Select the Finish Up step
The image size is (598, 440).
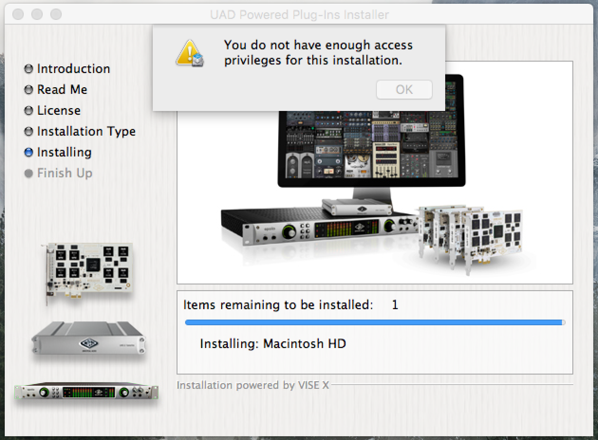pyautogui.click(x=65, y=173)
